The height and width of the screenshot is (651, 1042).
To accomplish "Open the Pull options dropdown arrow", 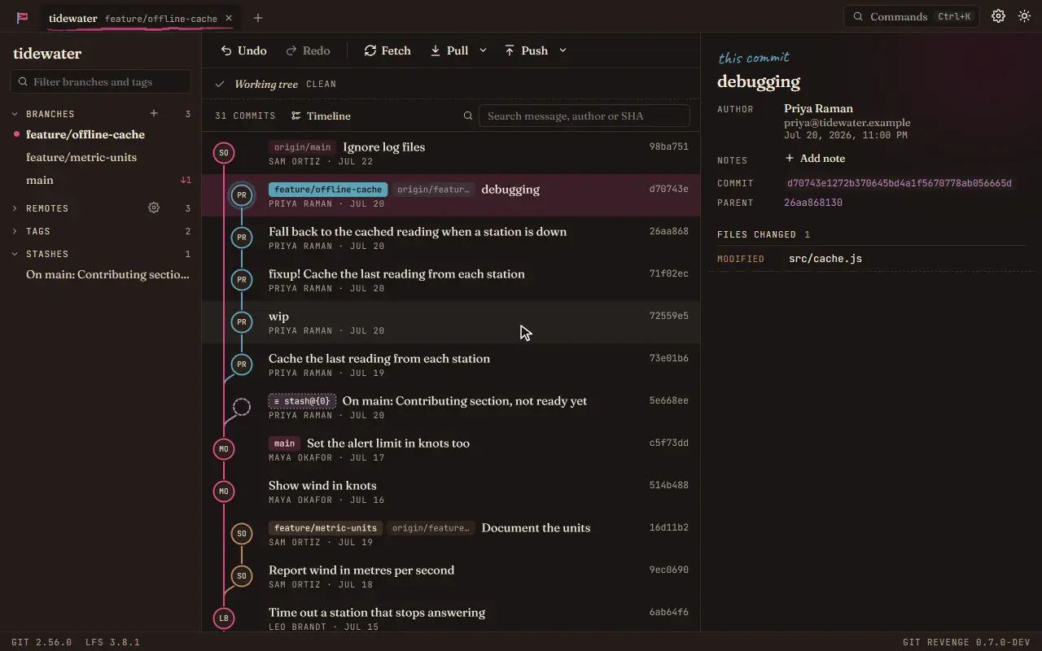I will coord(483,50).
